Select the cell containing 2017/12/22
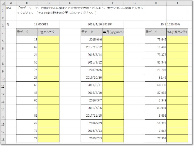 (x=92, y=47)
